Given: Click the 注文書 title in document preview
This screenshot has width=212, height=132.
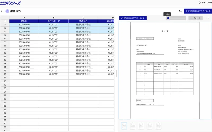Looking at the screenshot, I should (165, 31).
